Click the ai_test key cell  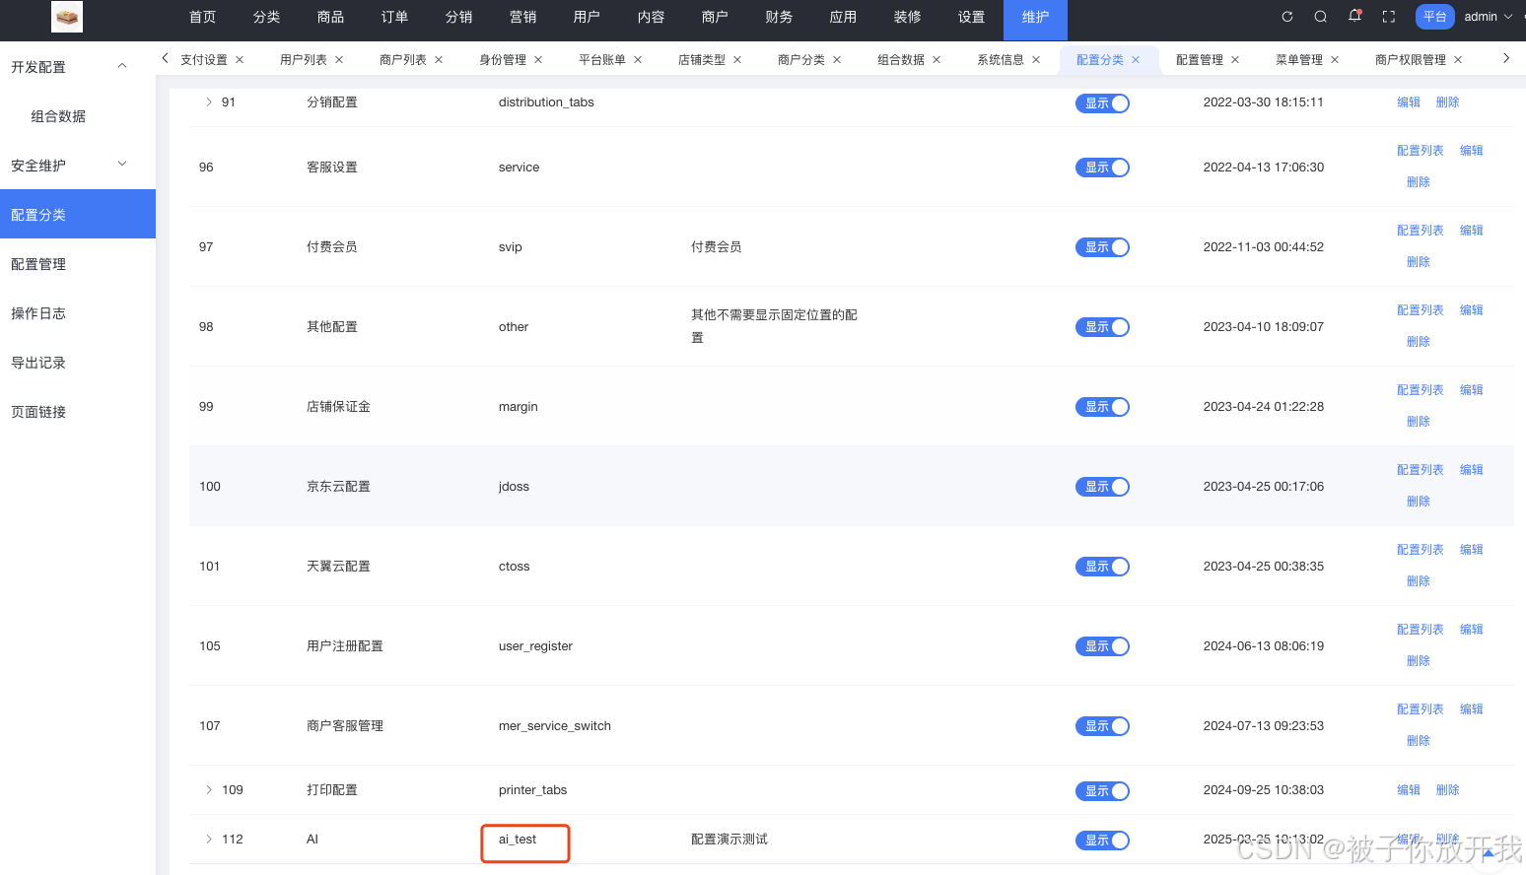518,840
